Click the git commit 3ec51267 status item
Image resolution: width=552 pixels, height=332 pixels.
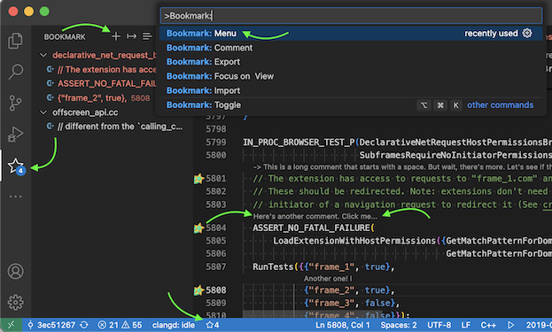tap(51, 325)
